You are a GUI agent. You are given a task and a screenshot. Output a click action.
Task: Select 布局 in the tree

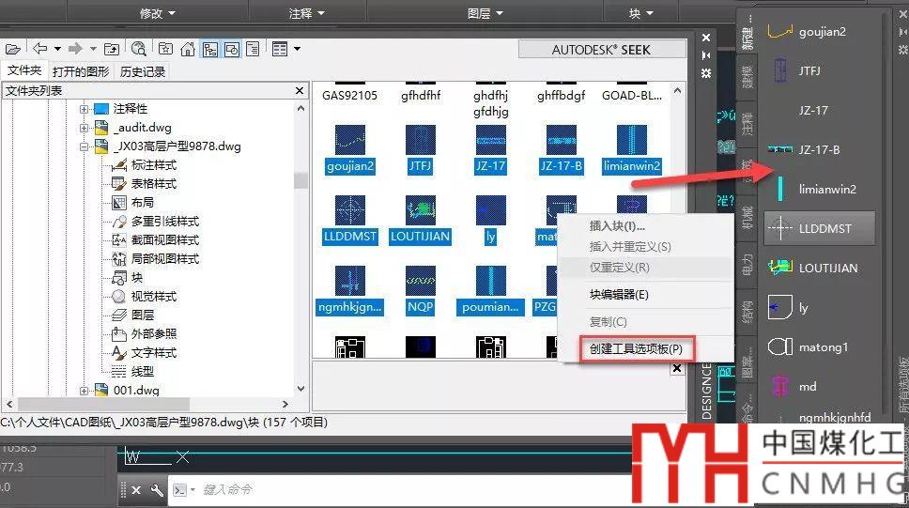tap(142, 203)
